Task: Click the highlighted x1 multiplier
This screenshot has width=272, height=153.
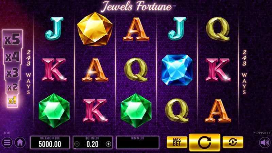Action: [x=13, y=100]
